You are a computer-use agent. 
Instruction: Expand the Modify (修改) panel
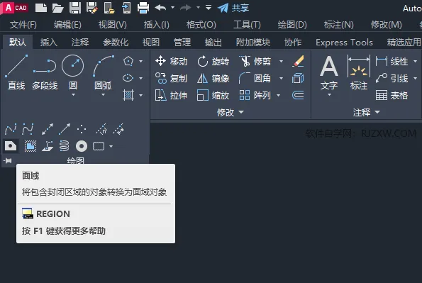point(231,112)
